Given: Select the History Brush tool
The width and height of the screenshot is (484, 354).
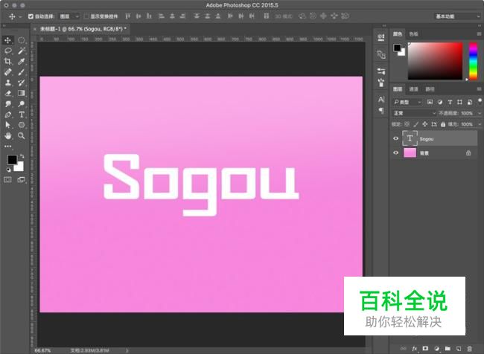Looking at the screenshot, I should (x=21, y=83).
